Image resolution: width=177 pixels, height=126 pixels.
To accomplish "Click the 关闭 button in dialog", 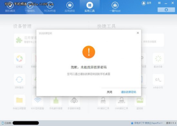I will click(109, 92).
